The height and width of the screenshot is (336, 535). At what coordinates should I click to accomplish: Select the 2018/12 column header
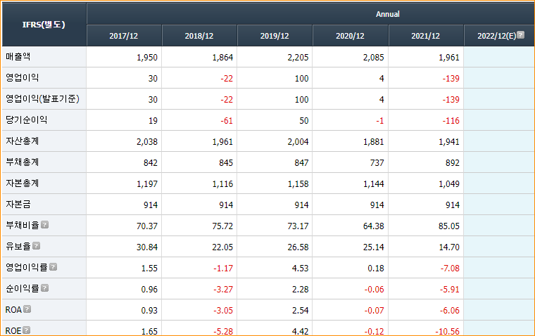(199, 36)
